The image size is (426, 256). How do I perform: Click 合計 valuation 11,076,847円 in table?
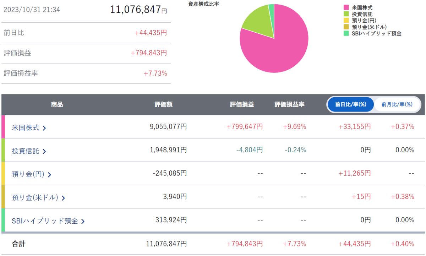click(166, 244)
